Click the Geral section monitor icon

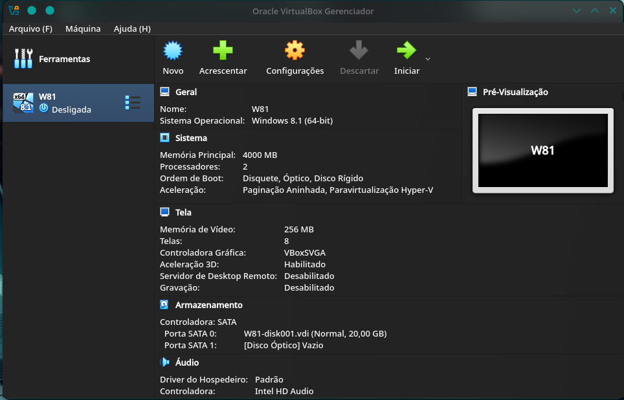pyautogui.click(x=165, y=92)
